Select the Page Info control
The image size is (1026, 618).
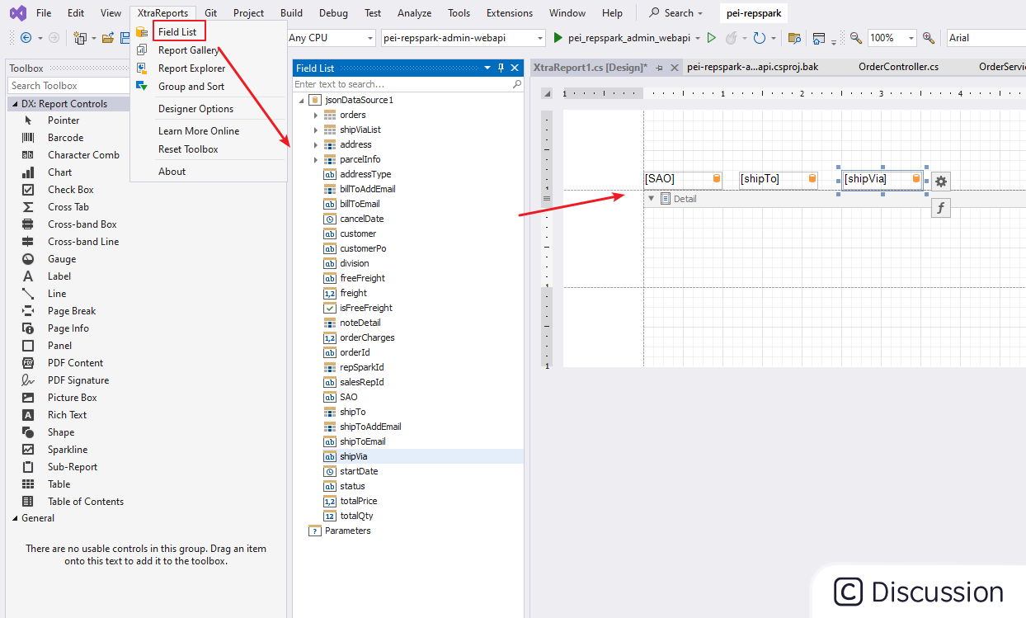point(68,328)
